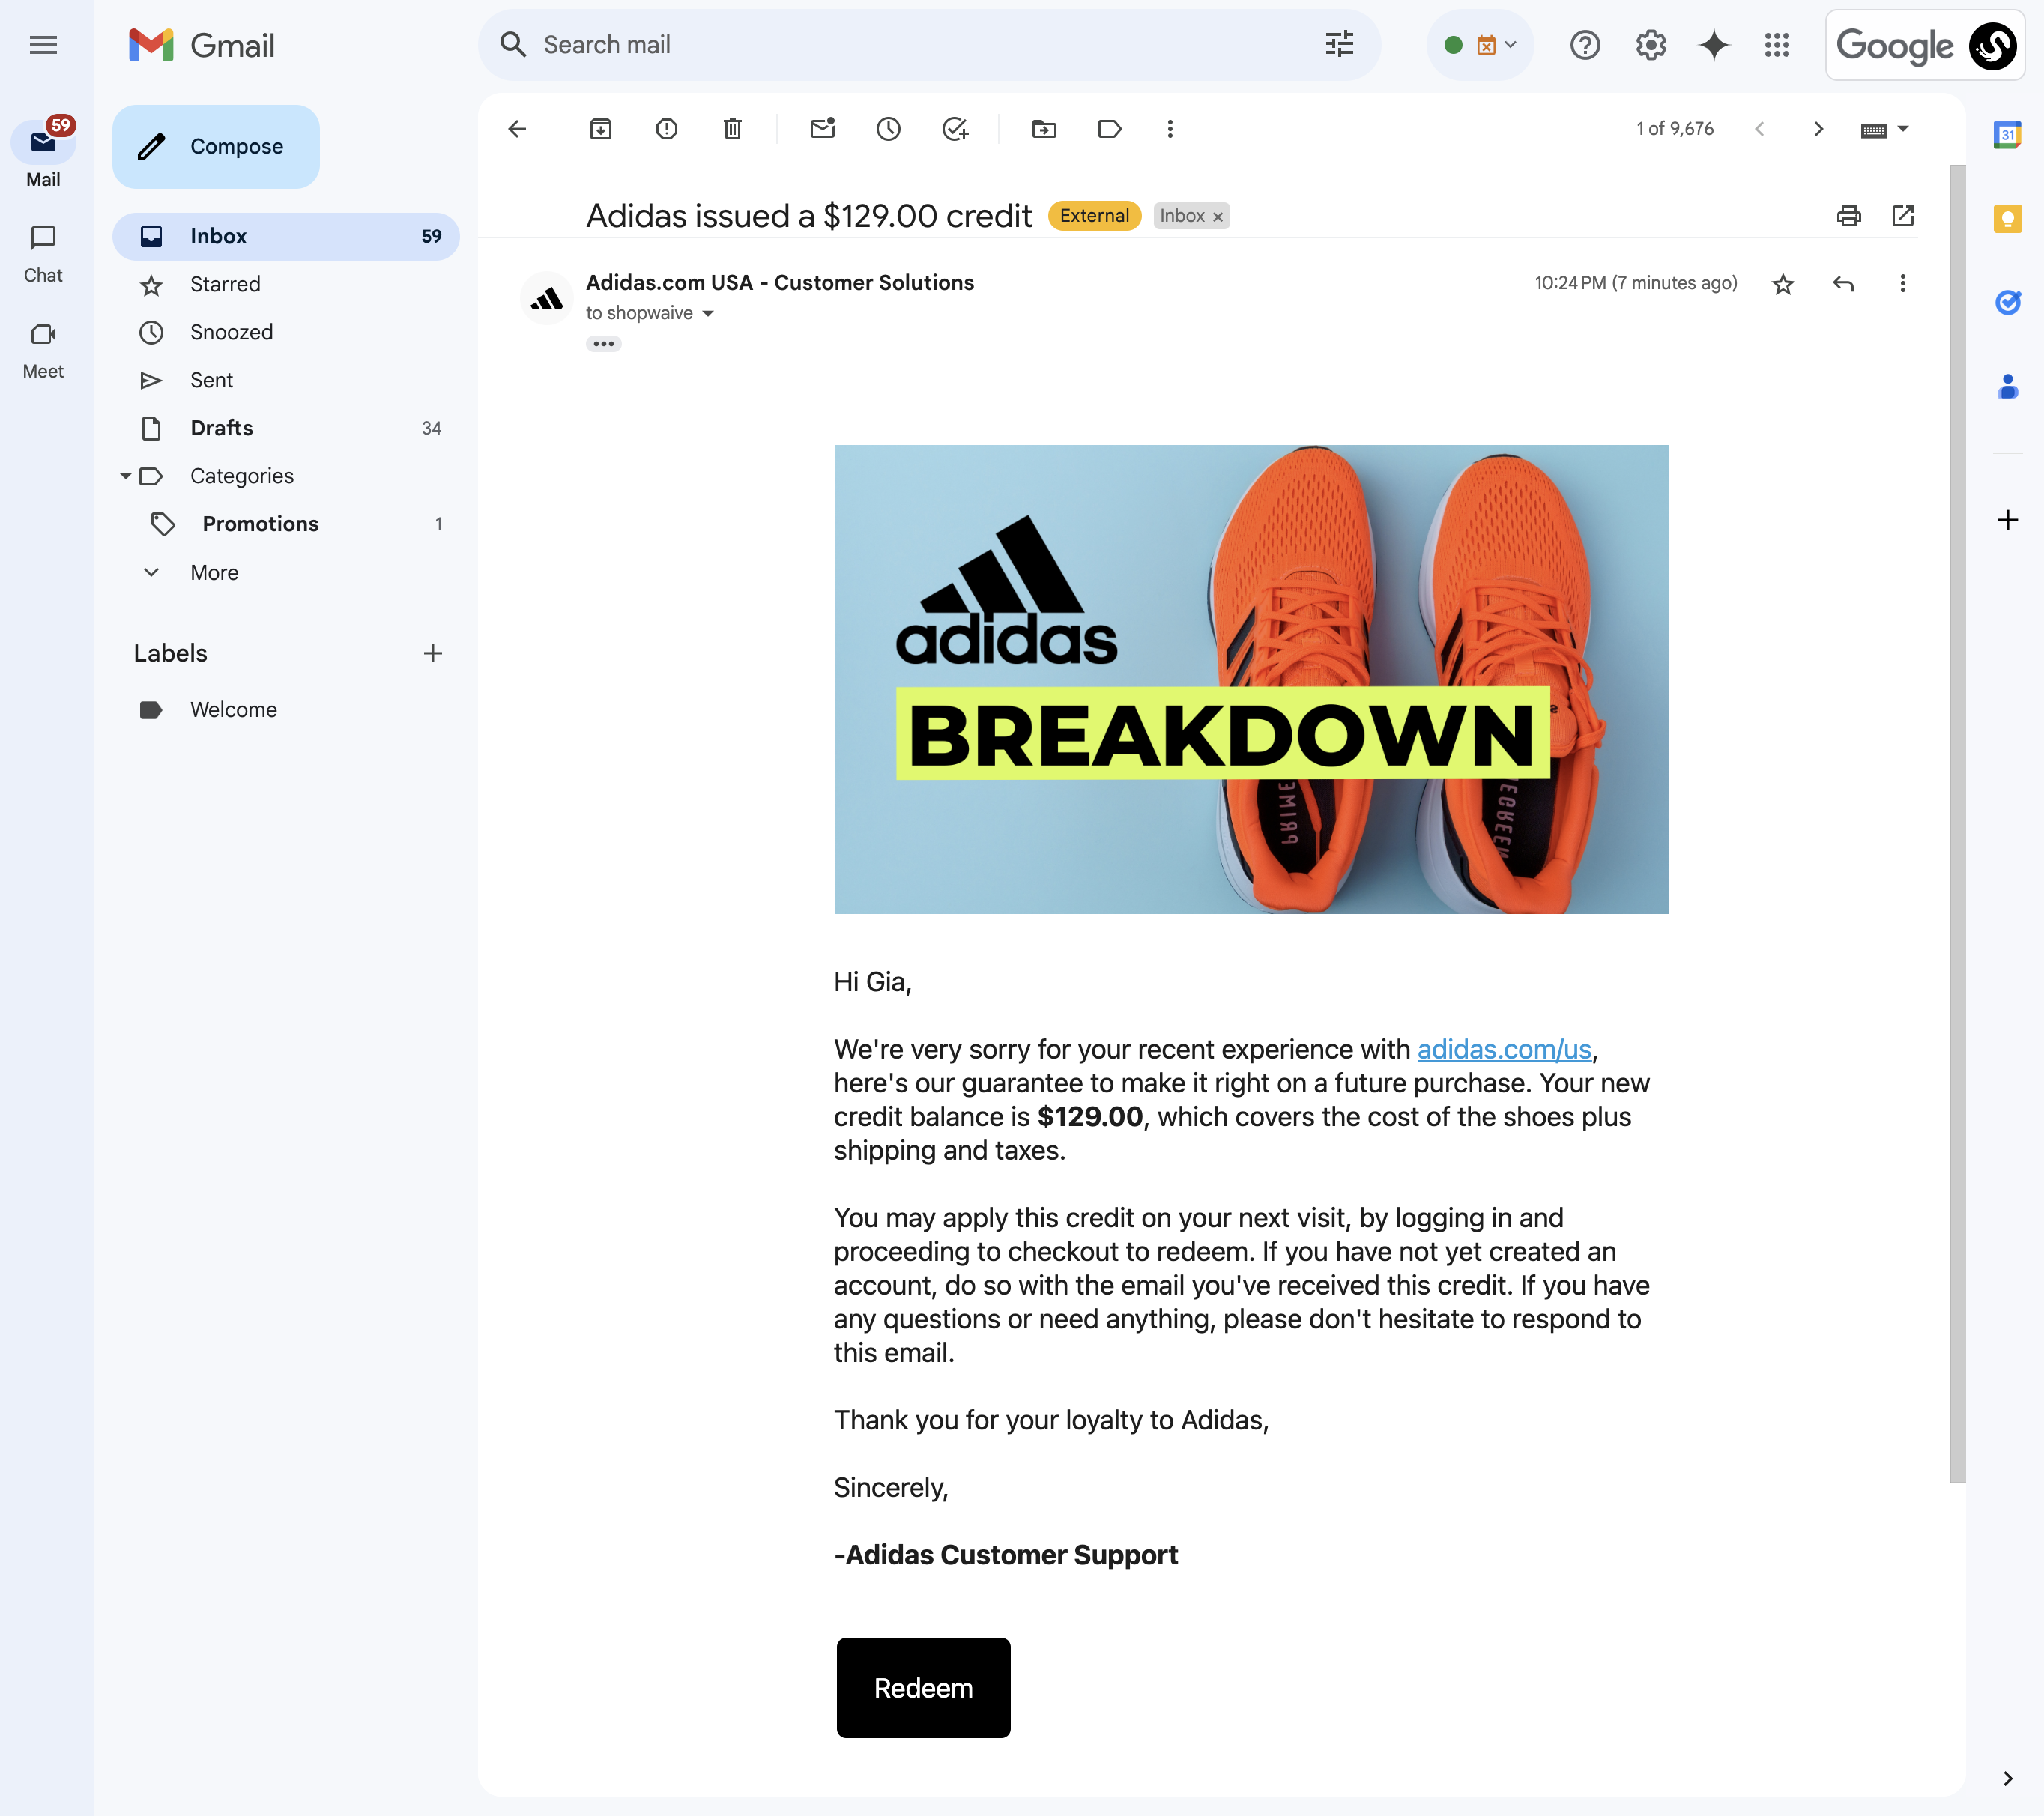Move email to a folder
The image size is (2044, 1816).
coord(1044,129)
